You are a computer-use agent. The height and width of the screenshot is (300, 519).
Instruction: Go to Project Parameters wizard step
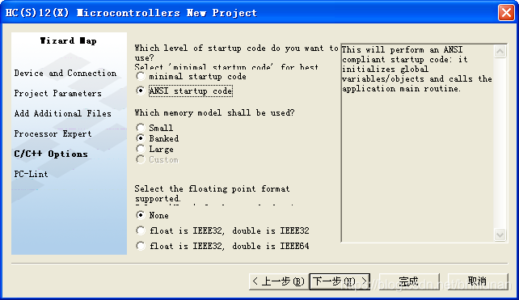[57, 93]
